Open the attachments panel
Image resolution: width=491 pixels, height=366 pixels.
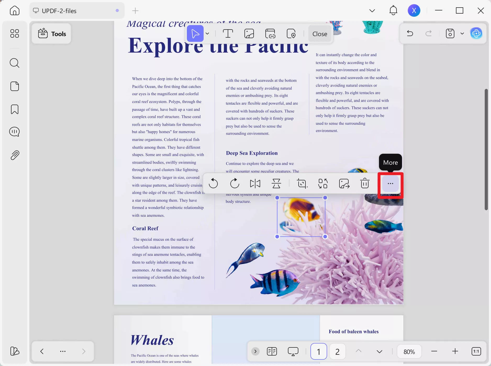tap(15, 155)
